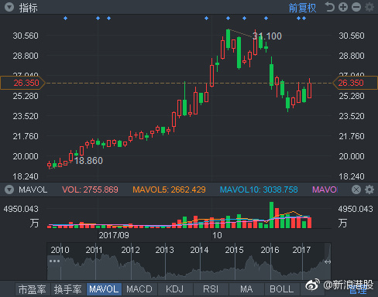Zoom out with the minus icon
The image size is (378, 297).
[356, 7]
